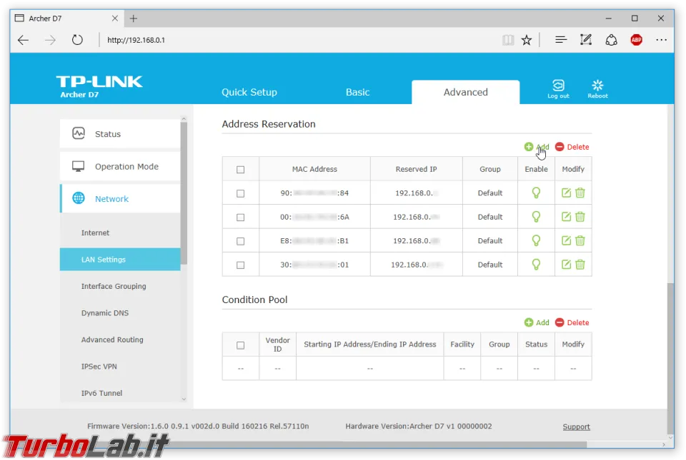Open the Status sidebar section
The image size is (686, 460).
[120, 133]
